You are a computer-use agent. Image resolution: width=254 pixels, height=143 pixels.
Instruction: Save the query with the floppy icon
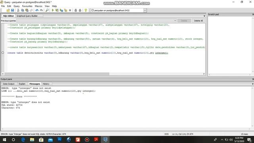(12, 10)
